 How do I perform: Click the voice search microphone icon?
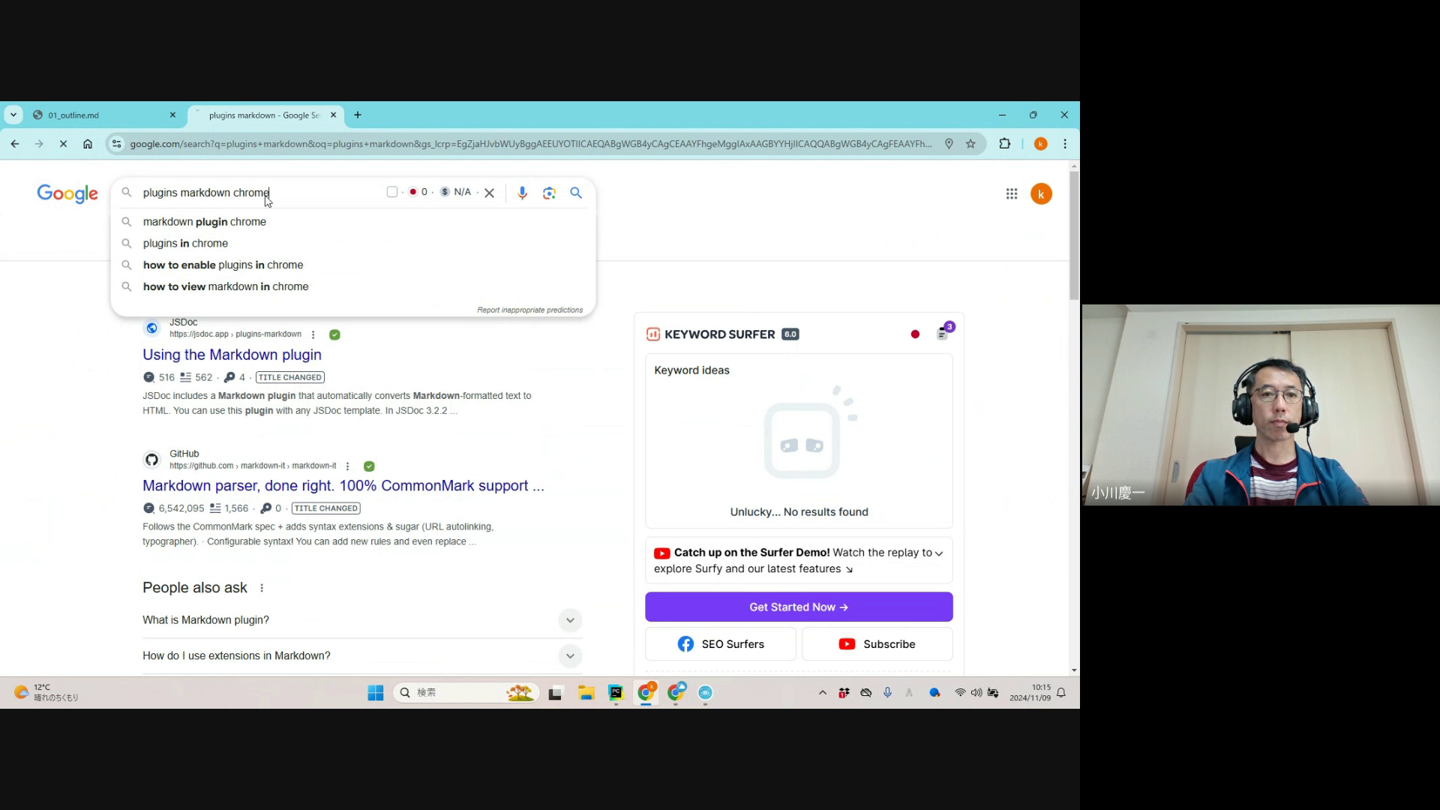[522, 193]
